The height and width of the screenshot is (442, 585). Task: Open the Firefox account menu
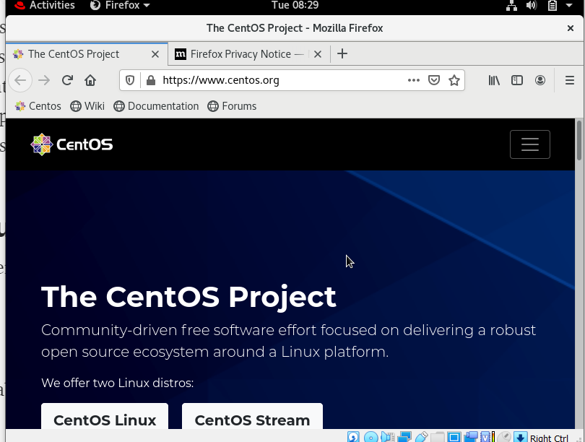[539, 80]
